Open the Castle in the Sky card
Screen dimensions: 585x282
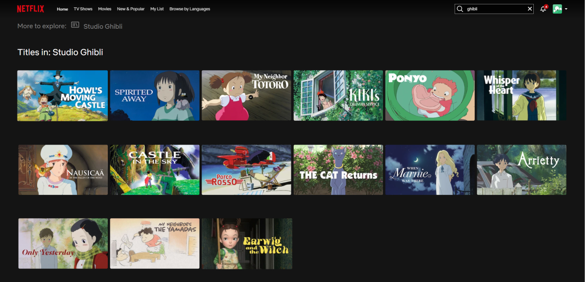(155, 170)
